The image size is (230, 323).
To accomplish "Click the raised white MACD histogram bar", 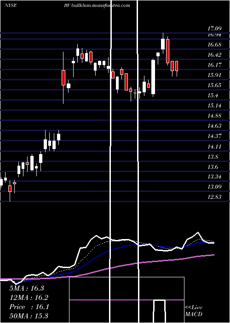I will [x=160, y=311].
